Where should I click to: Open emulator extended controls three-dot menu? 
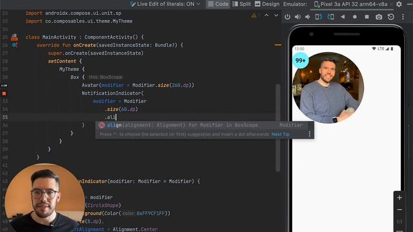(x=403, y=17)
